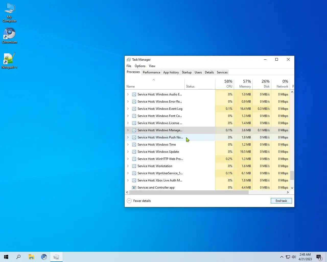Image resolution: width=327 pixels, height=262 pixels.
Task: Click the End task button
Action: click(x=281, y=201)
